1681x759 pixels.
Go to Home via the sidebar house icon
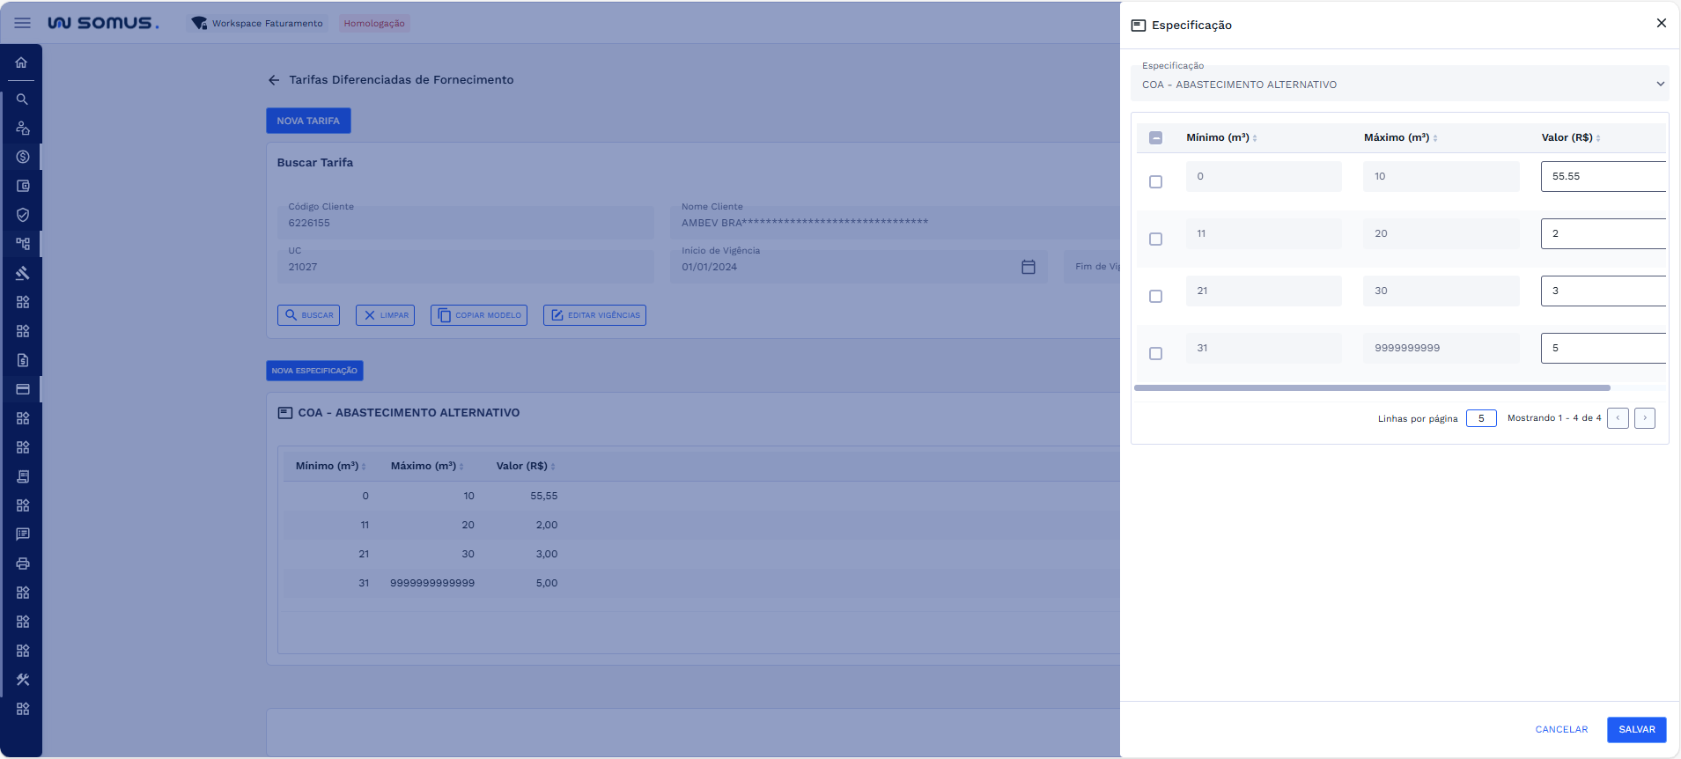point(22,63)
